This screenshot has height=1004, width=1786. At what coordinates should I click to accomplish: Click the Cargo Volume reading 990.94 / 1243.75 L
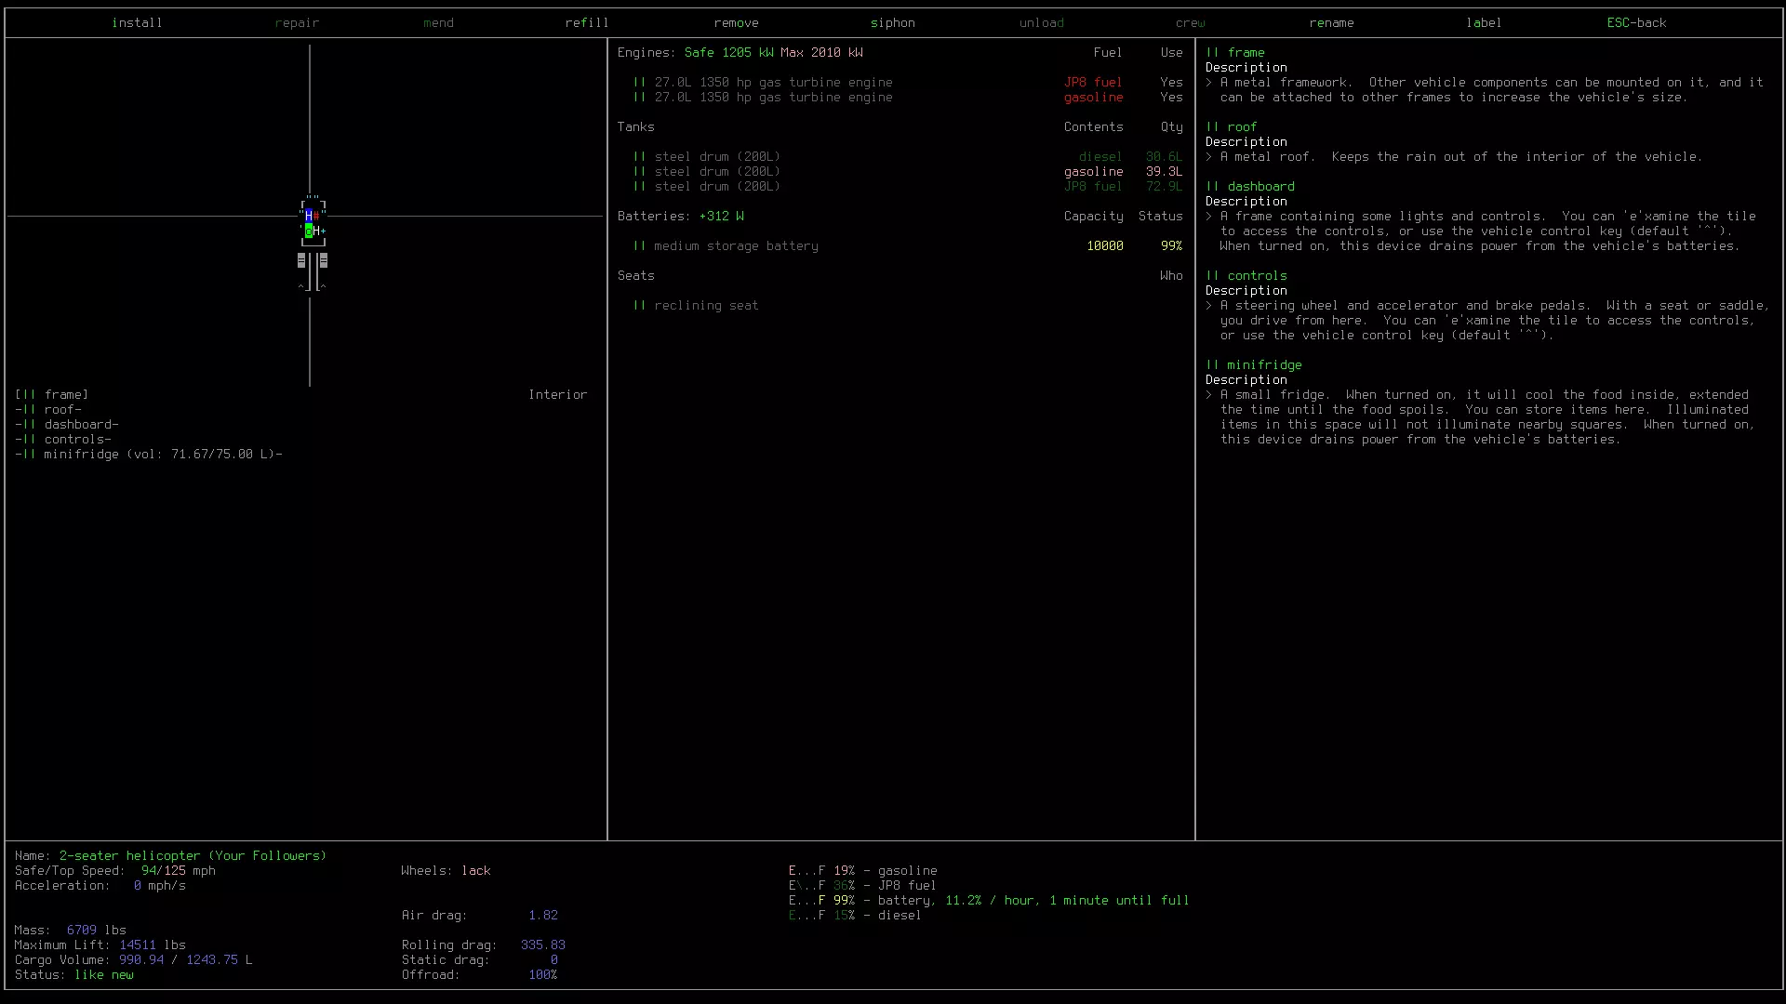185,959
